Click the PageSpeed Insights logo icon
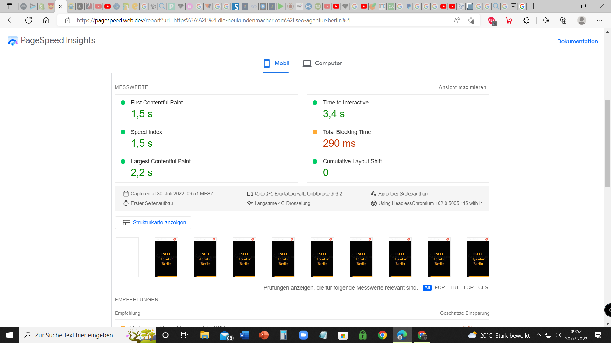 [x=13, y=41]
